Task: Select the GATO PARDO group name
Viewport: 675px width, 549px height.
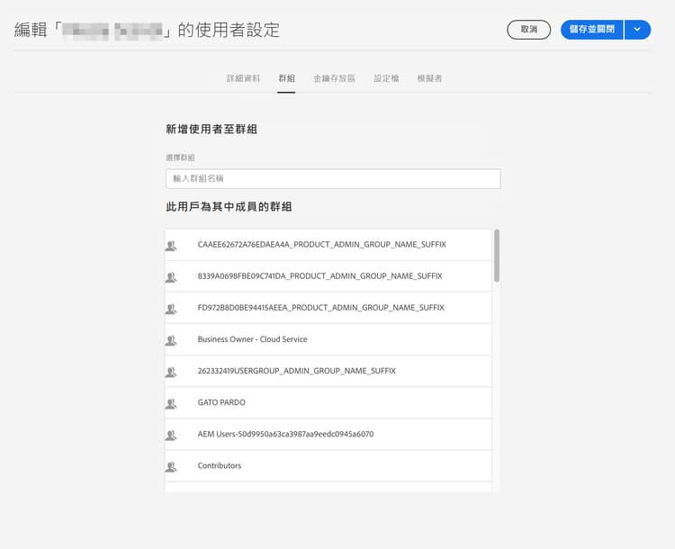Action: click(221, 402)
